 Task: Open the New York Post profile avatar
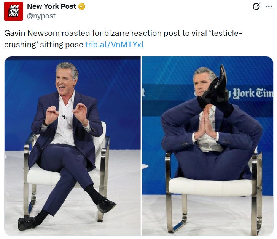[x=14, y=11]
